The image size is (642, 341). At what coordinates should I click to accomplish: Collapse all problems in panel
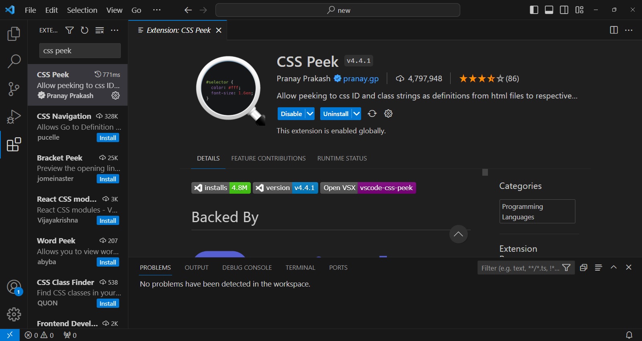click(x=584, y=267)
